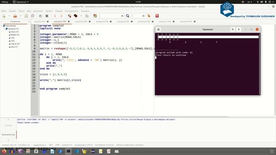Click the Reload file toolbar icon
Viewport: 276px width, 155px height.
(41, 16)
